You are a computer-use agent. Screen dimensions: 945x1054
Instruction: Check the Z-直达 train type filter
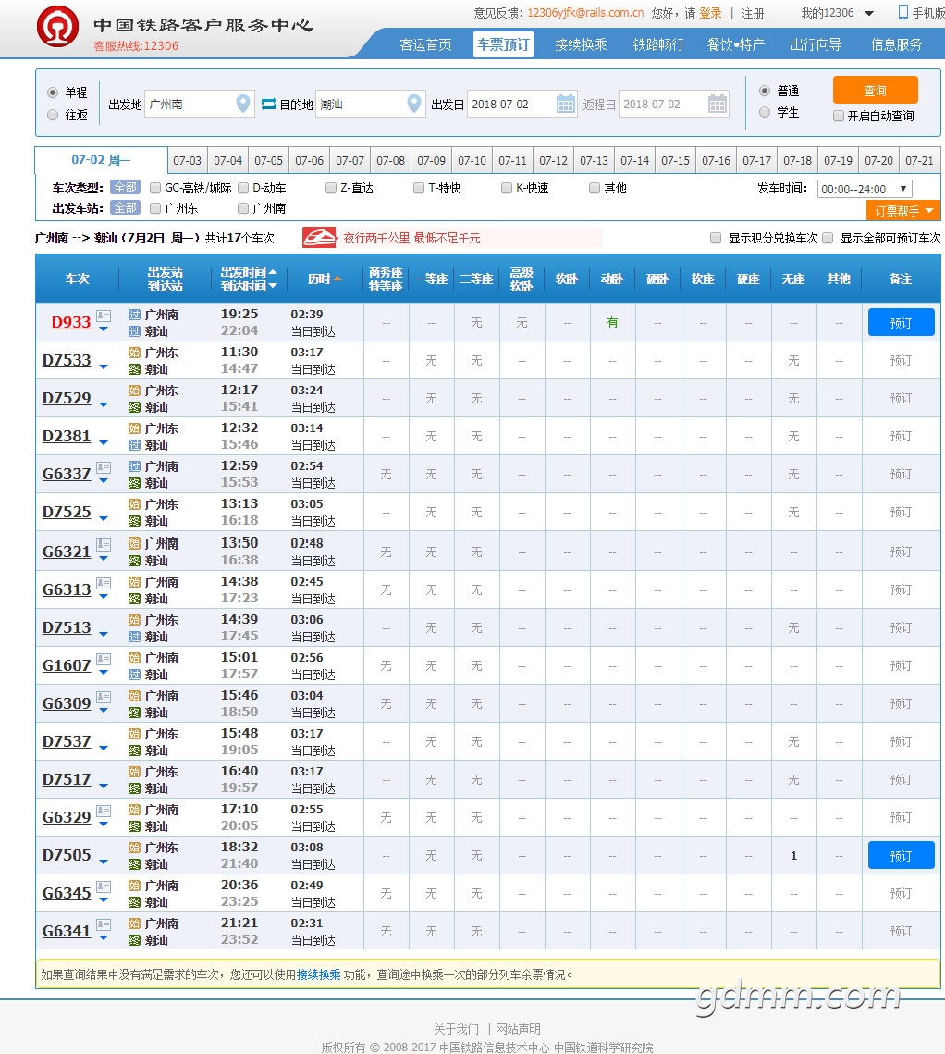330,188
